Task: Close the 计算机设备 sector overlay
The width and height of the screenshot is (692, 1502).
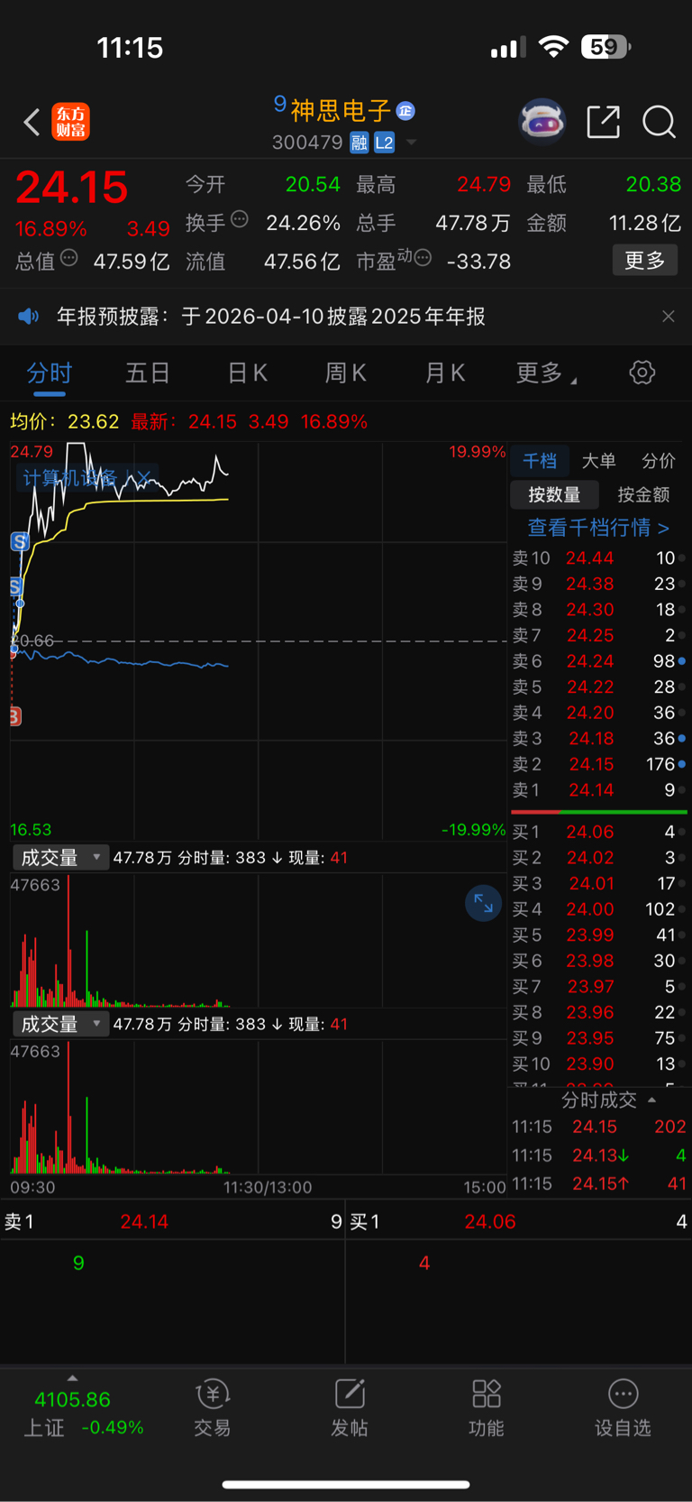Action: pos(142,477)
